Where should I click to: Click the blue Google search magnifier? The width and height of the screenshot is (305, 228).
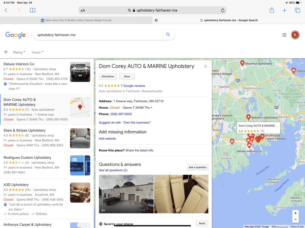click(x=168, y=34)
